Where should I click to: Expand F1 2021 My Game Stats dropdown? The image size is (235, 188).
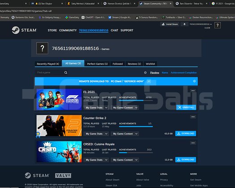click(97, 107)
